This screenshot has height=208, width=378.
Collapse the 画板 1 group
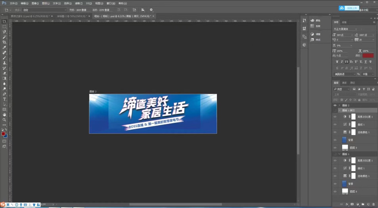click(339, 154)
